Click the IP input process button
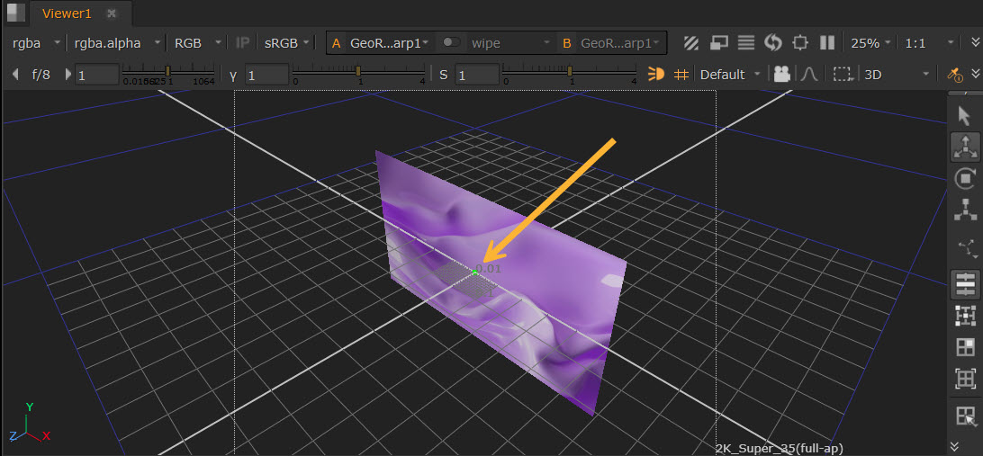This screenshot has width=983, height=456. (x=243, y=42)
